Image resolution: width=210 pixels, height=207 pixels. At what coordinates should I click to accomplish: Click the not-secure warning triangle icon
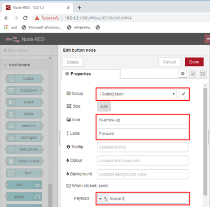pos(37,18)
